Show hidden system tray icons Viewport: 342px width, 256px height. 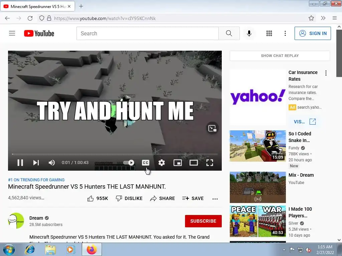click(x=284, y=250)
